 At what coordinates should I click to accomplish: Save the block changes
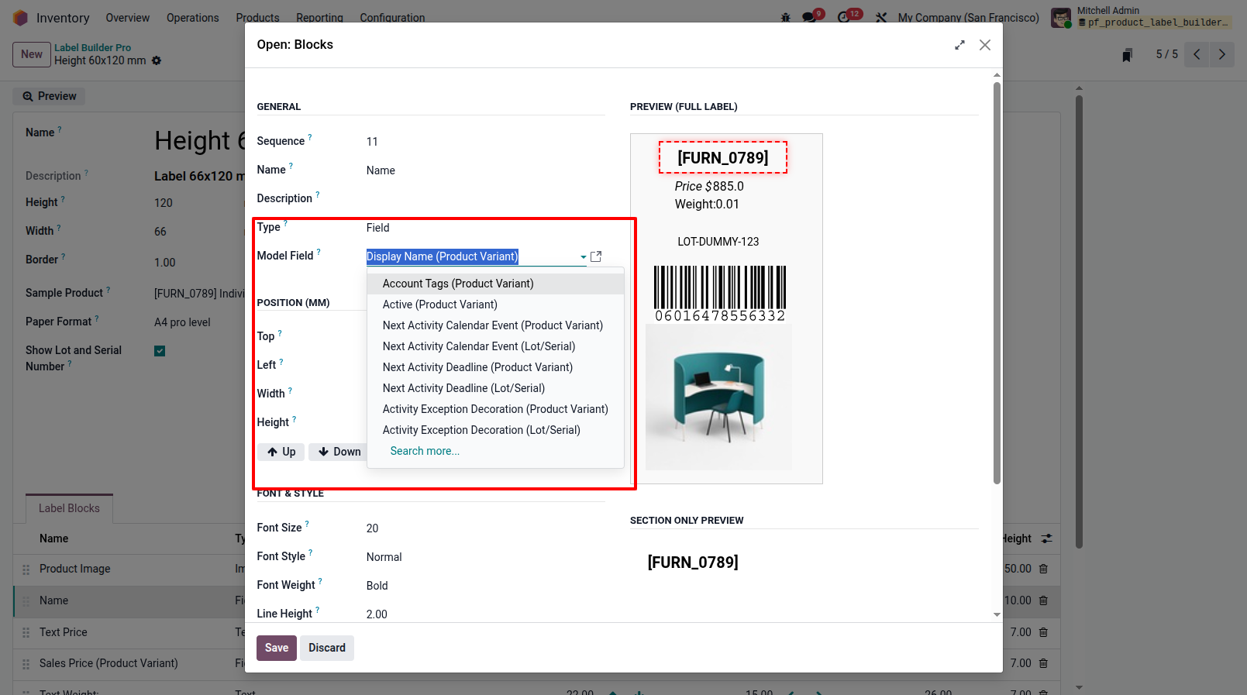[x=277, y=648]
